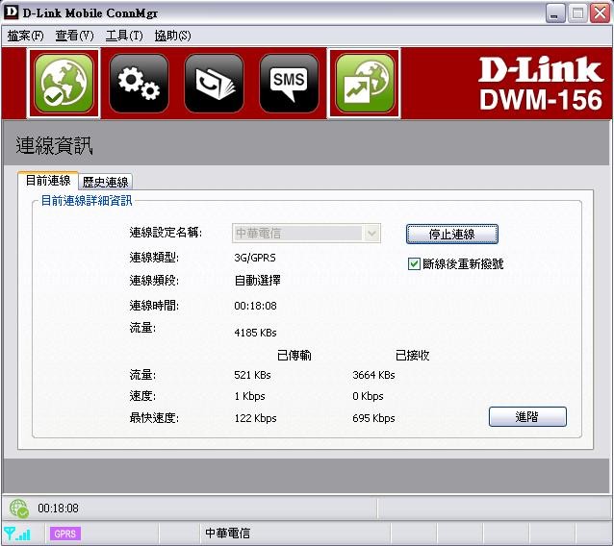Click the connected globe status bar icon

[19, 509]
